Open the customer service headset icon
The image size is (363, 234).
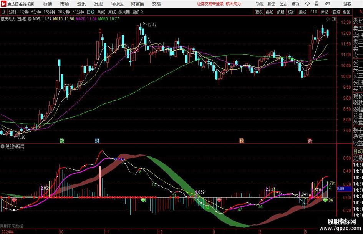pyautogui.click(x=307, y=4)
